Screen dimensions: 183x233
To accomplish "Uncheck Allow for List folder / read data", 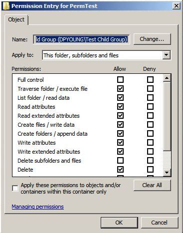I will (120, 98).
